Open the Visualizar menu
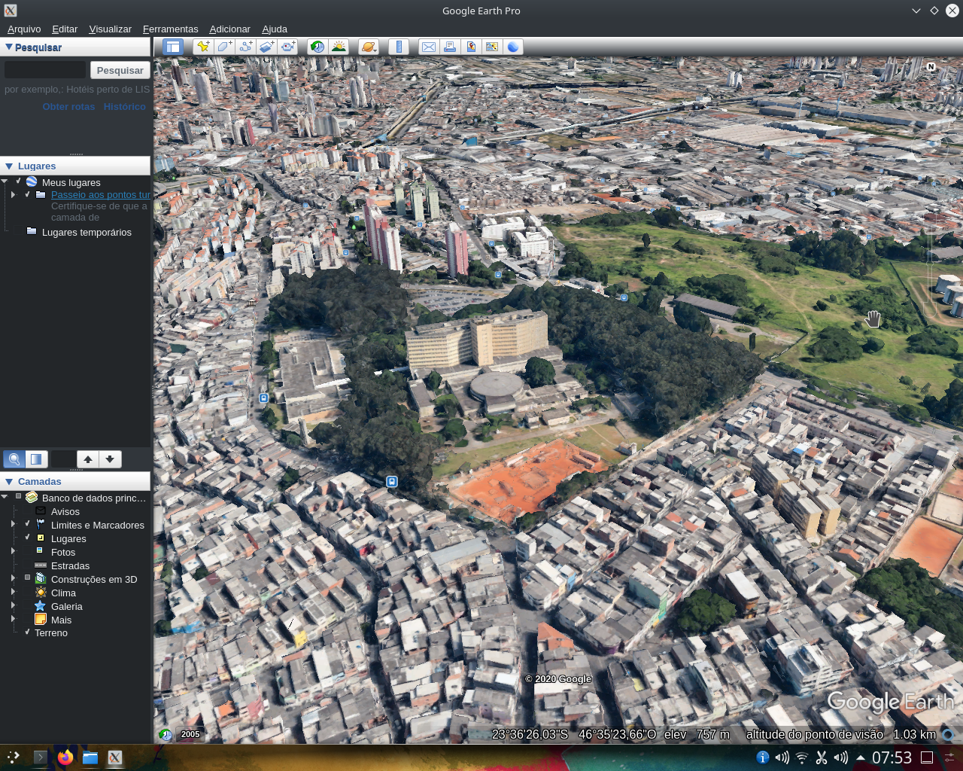Image resolution: width=963 pixels, height=771 pixels. click(x=110, y=29)
